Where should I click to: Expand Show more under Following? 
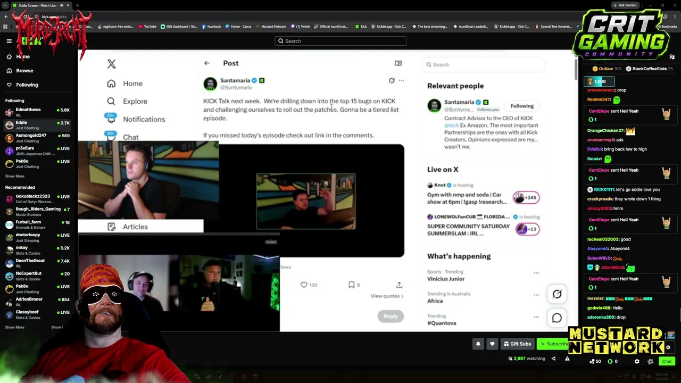pyautogui.click(x=15, y=176)
